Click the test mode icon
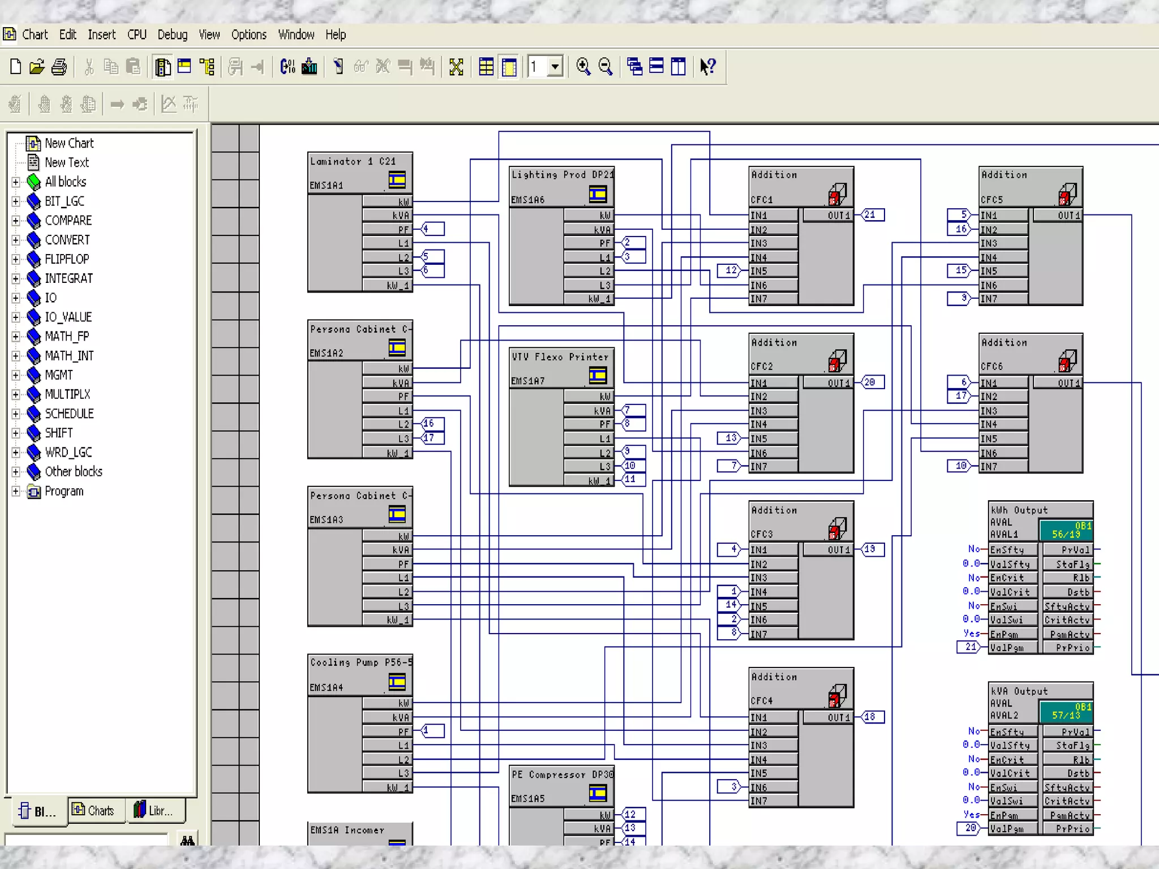 pyautogui.click(x=338, y=67)
